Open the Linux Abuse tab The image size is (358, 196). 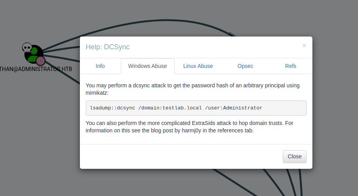[x=198, y=66]
